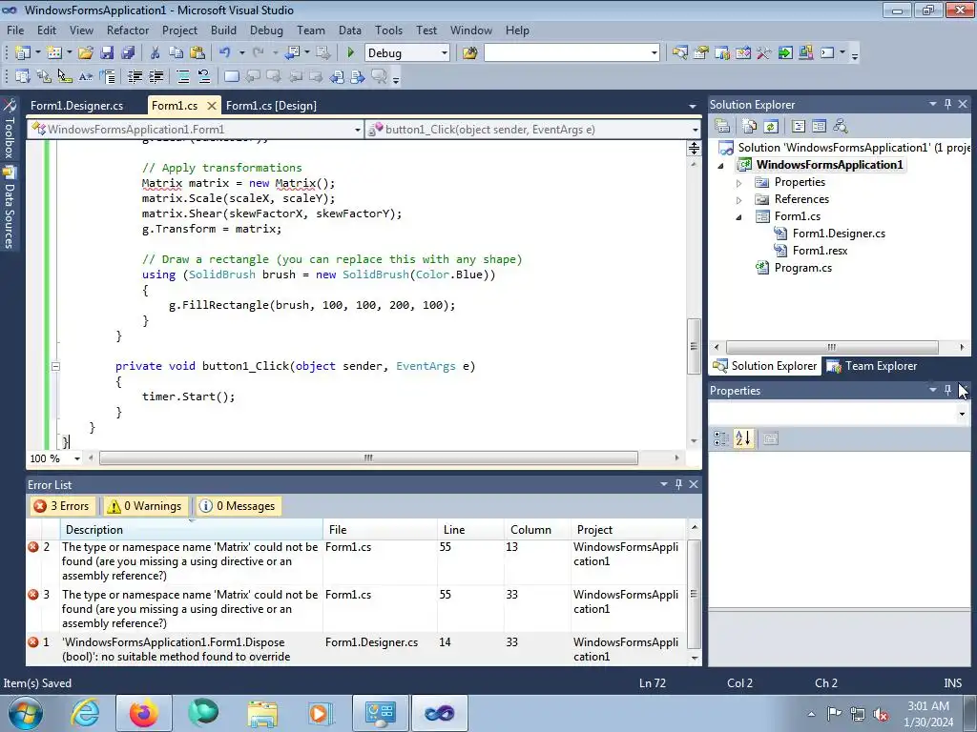The height and width of the screenshot is (732, 977).
Task: Select Form1.resx in Solution Explorer
Action: click(820, 251)
